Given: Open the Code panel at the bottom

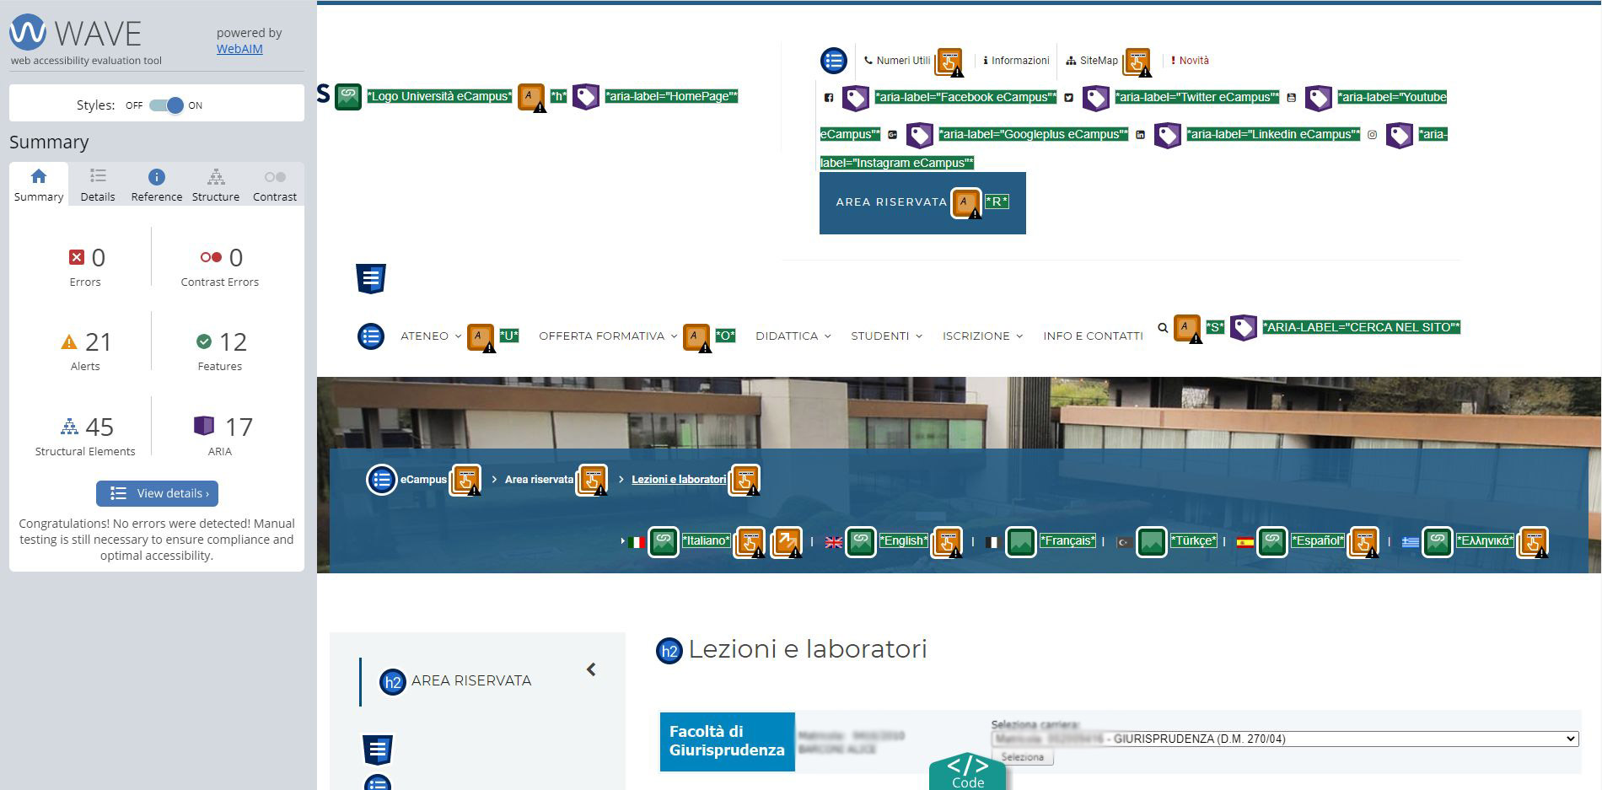Looking at the screenshot, I should click(967, 771).
